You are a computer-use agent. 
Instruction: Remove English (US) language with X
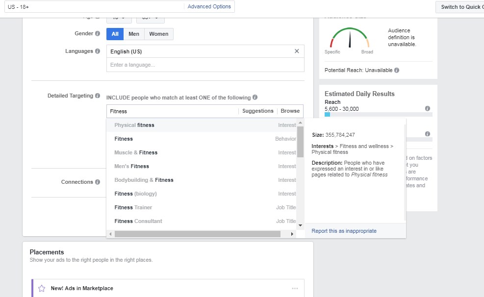click(297, 51)
